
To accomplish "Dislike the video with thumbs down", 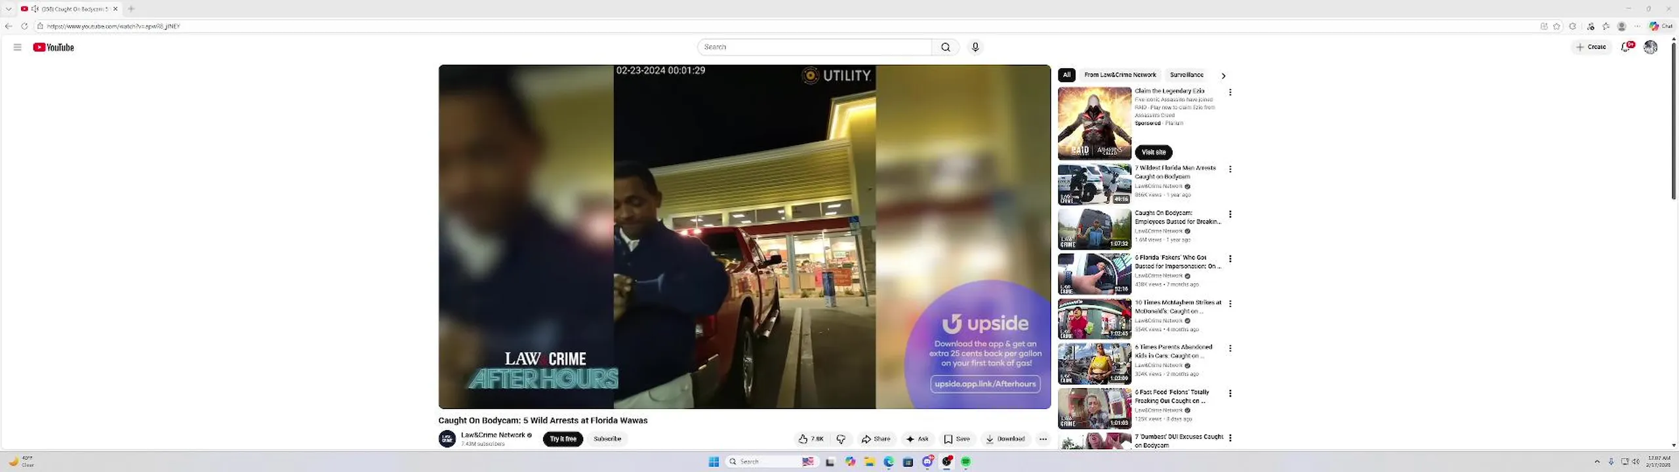I will [841, 439].
